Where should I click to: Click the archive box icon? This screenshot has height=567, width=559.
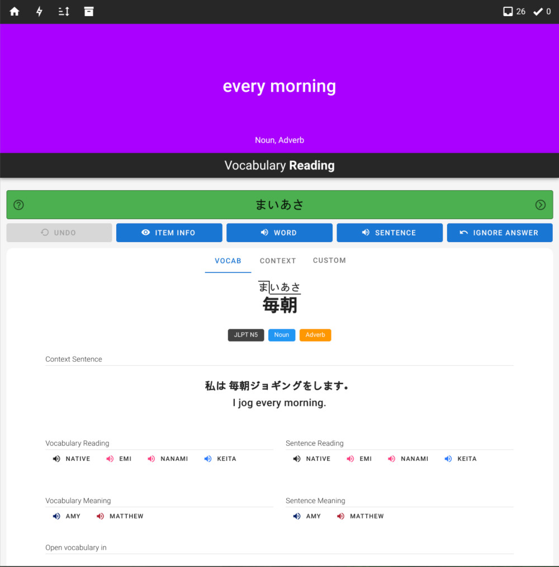88,12
